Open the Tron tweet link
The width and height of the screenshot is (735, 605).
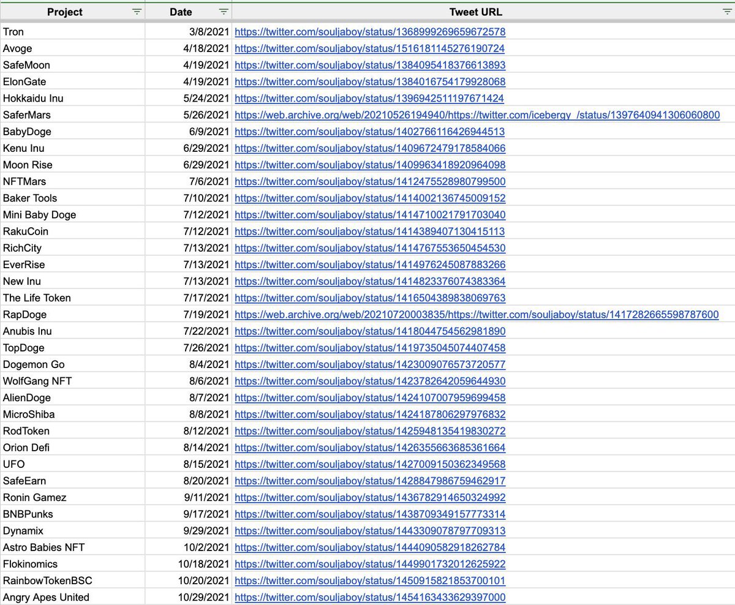[370, 32]
